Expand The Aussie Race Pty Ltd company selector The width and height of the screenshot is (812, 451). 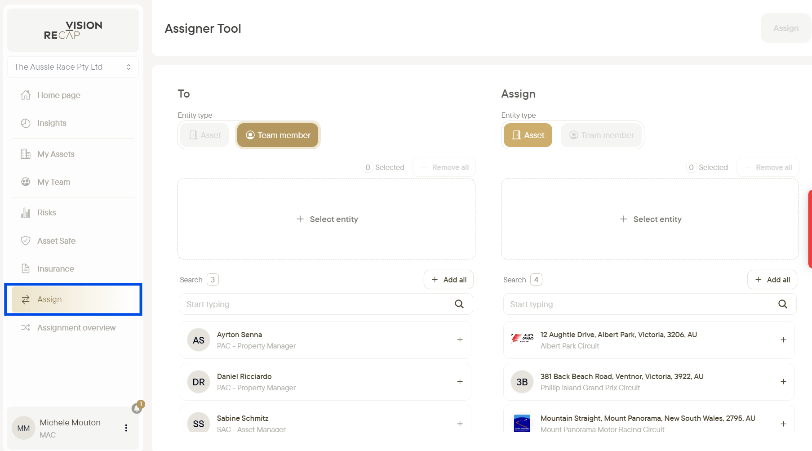point(73,67)
